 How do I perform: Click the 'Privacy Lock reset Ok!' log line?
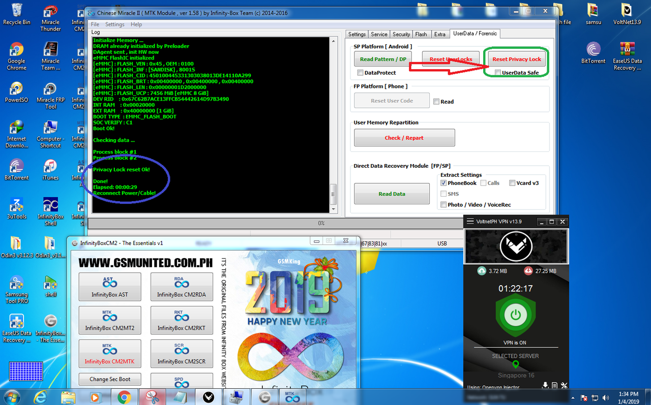coord(122,169)
